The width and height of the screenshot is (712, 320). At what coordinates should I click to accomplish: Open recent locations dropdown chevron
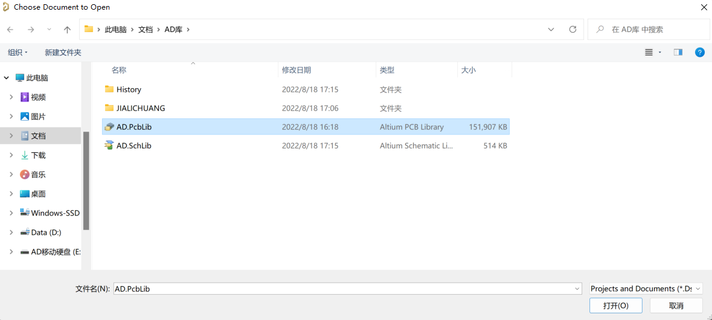point(49,30)
